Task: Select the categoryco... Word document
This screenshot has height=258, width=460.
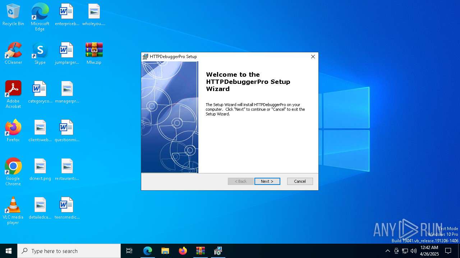Action: click(40, 92)
